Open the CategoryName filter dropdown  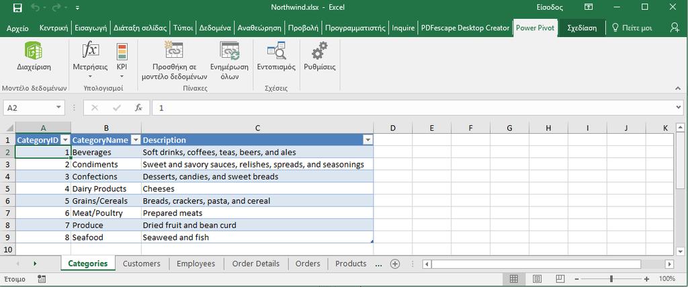pyautogui.click(x=136, y=140)
